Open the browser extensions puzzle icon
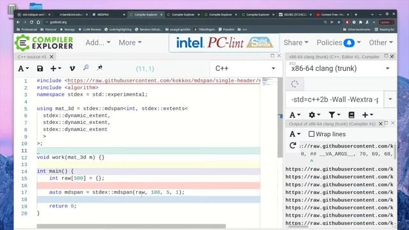This screenshot has width=409, height=230. (x=360, y=22)
